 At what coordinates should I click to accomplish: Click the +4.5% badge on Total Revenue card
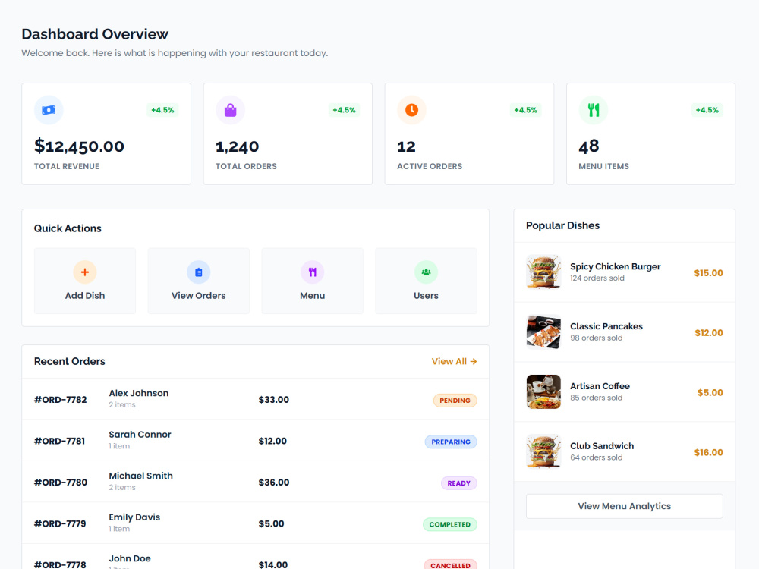[x=162, y=110]
